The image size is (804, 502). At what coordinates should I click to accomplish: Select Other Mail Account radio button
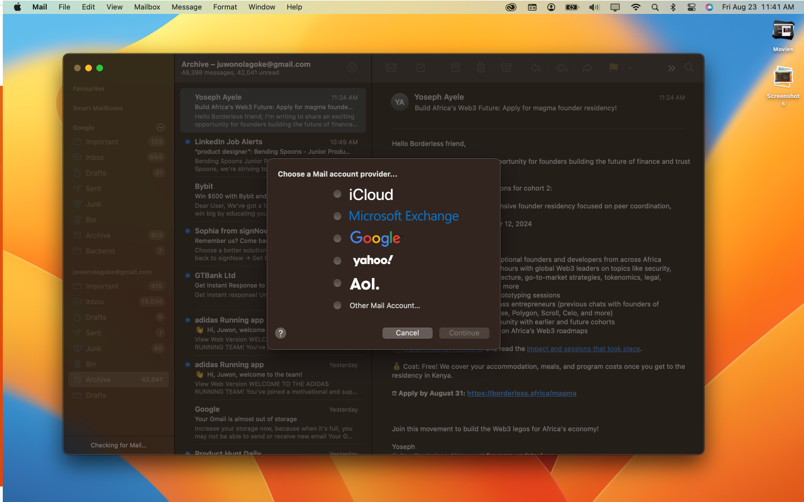pyautogui.click(x=337, y=305)
